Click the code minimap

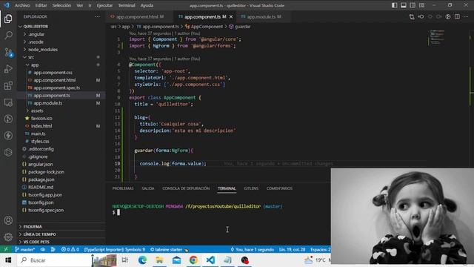tap(437, 37)
